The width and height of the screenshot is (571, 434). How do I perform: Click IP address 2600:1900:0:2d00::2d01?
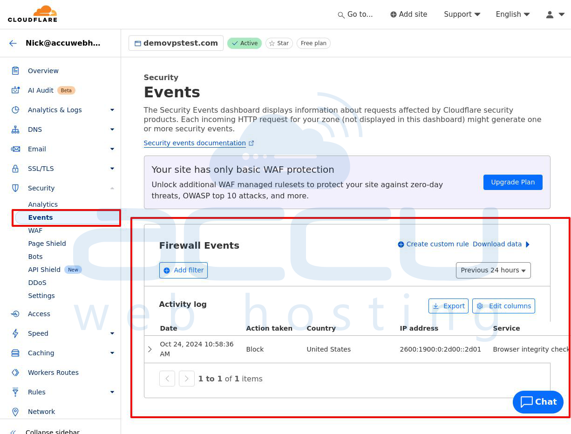441,349
